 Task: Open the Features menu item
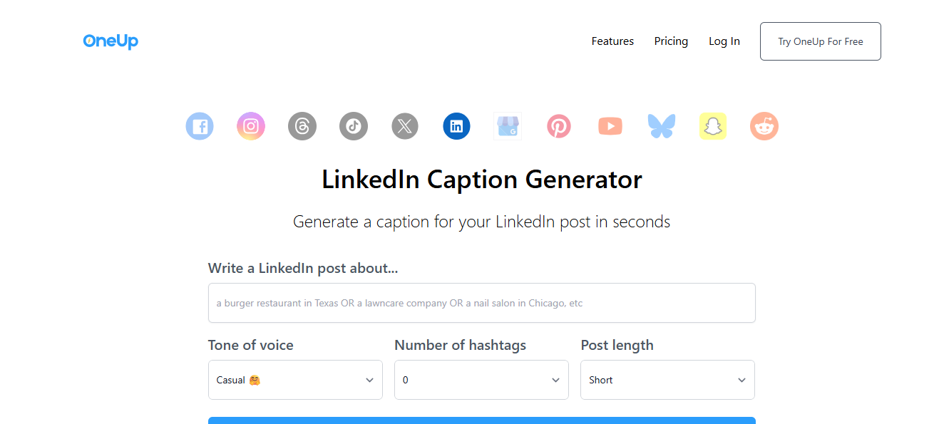click(x=612, y=41)
